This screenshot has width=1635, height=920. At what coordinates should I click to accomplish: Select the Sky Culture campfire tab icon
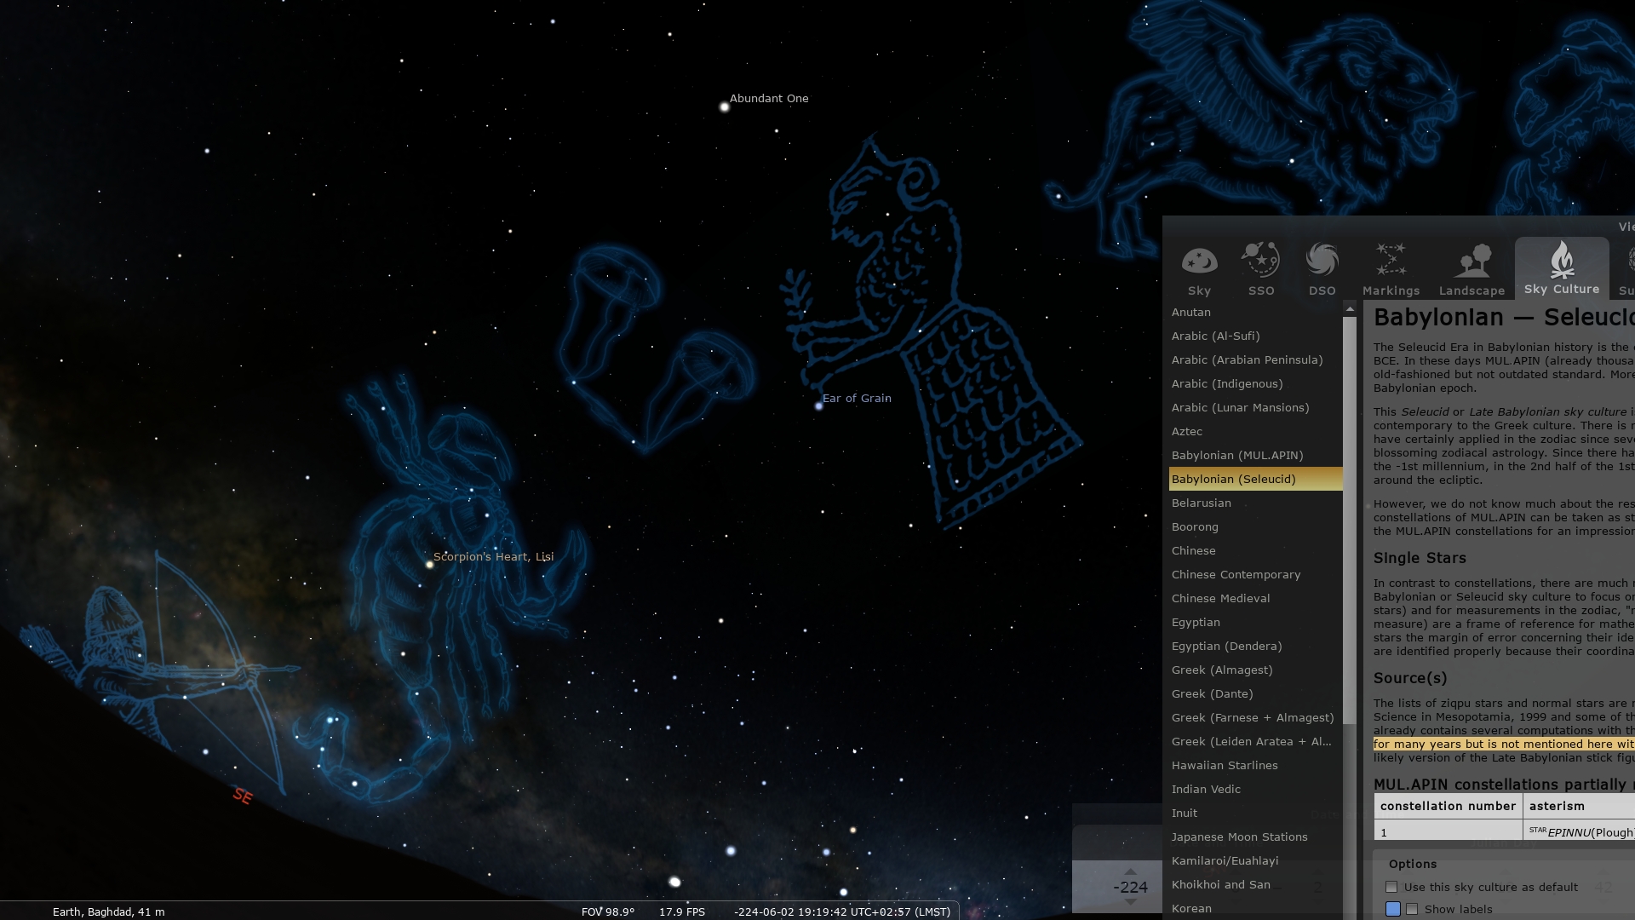click(1561, 261)
